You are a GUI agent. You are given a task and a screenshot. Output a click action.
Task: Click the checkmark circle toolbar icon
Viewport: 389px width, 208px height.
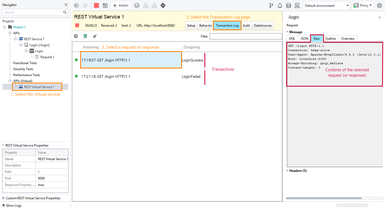pos(137,5)
